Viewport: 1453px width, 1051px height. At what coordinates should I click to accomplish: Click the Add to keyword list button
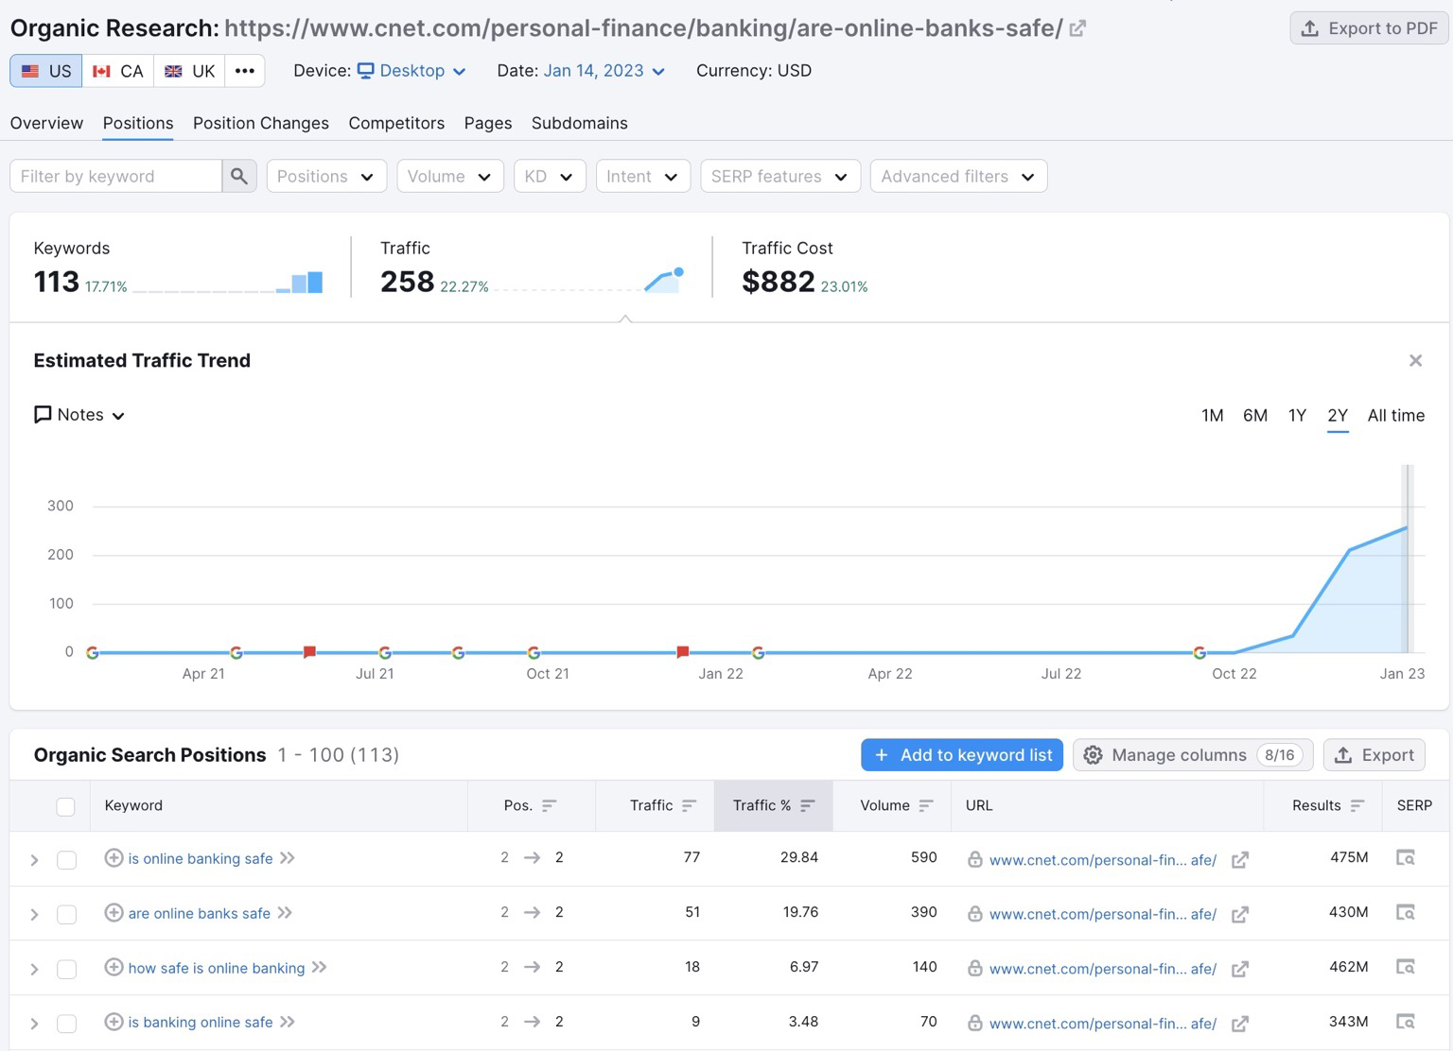tap(962, 754)
